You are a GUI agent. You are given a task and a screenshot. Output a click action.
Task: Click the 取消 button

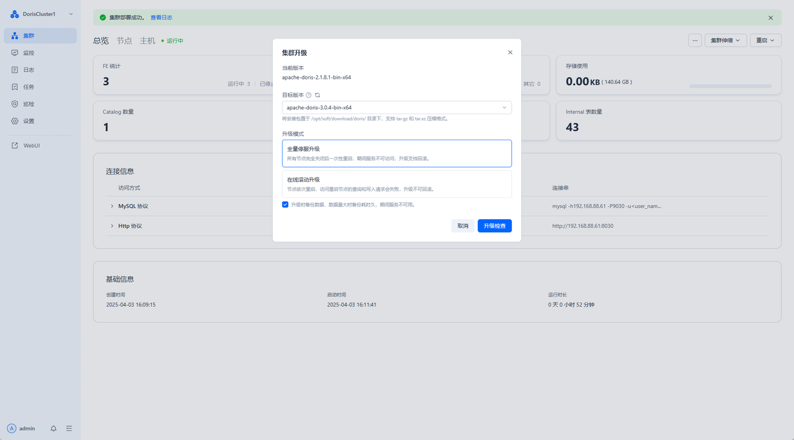pos(463,226)
